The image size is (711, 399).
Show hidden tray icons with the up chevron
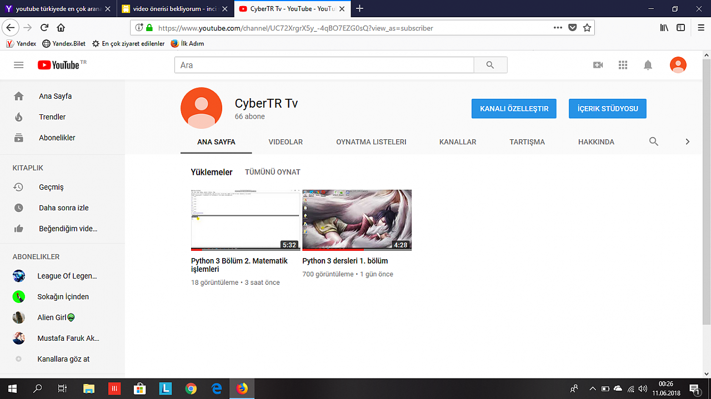(x=593, y=388)
